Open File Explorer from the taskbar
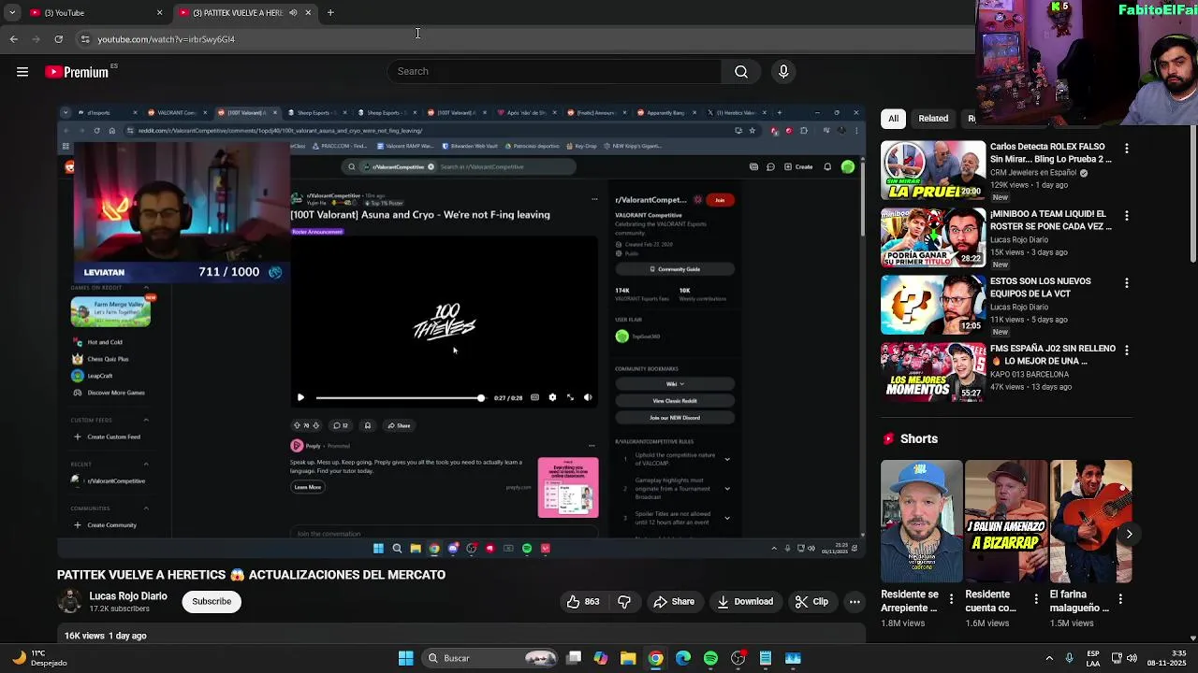Screen dimensions: 1198x673 628,658
